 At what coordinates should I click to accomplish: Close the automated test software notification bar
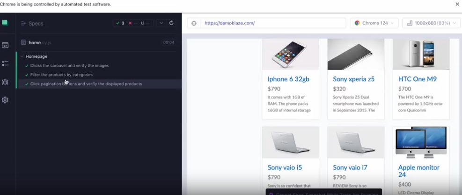(x=457, y=4)
